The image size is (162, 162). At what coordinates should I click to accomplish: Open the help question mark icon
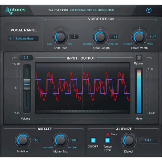(x=149, y=10)
